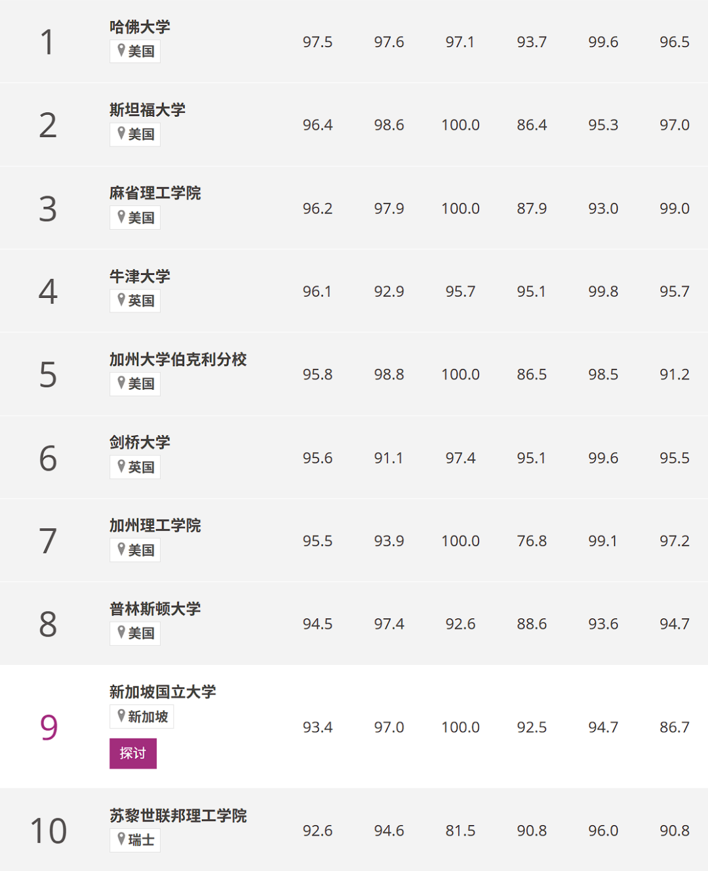The width and height of the screenshot is (708, 871).
Task: Click the location pin beside 英国 under 牛津大学
Action: pos(121,300)
